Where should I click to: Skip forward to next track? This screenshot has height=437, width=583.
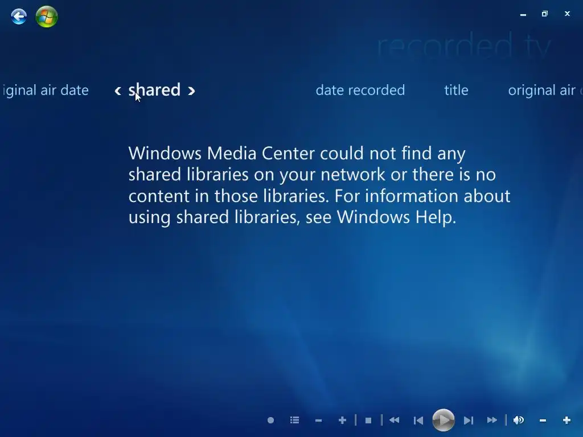(469, 420)
